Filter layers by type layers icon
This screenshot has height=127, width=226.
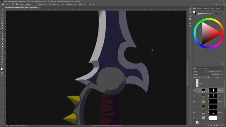coord(214,72)
